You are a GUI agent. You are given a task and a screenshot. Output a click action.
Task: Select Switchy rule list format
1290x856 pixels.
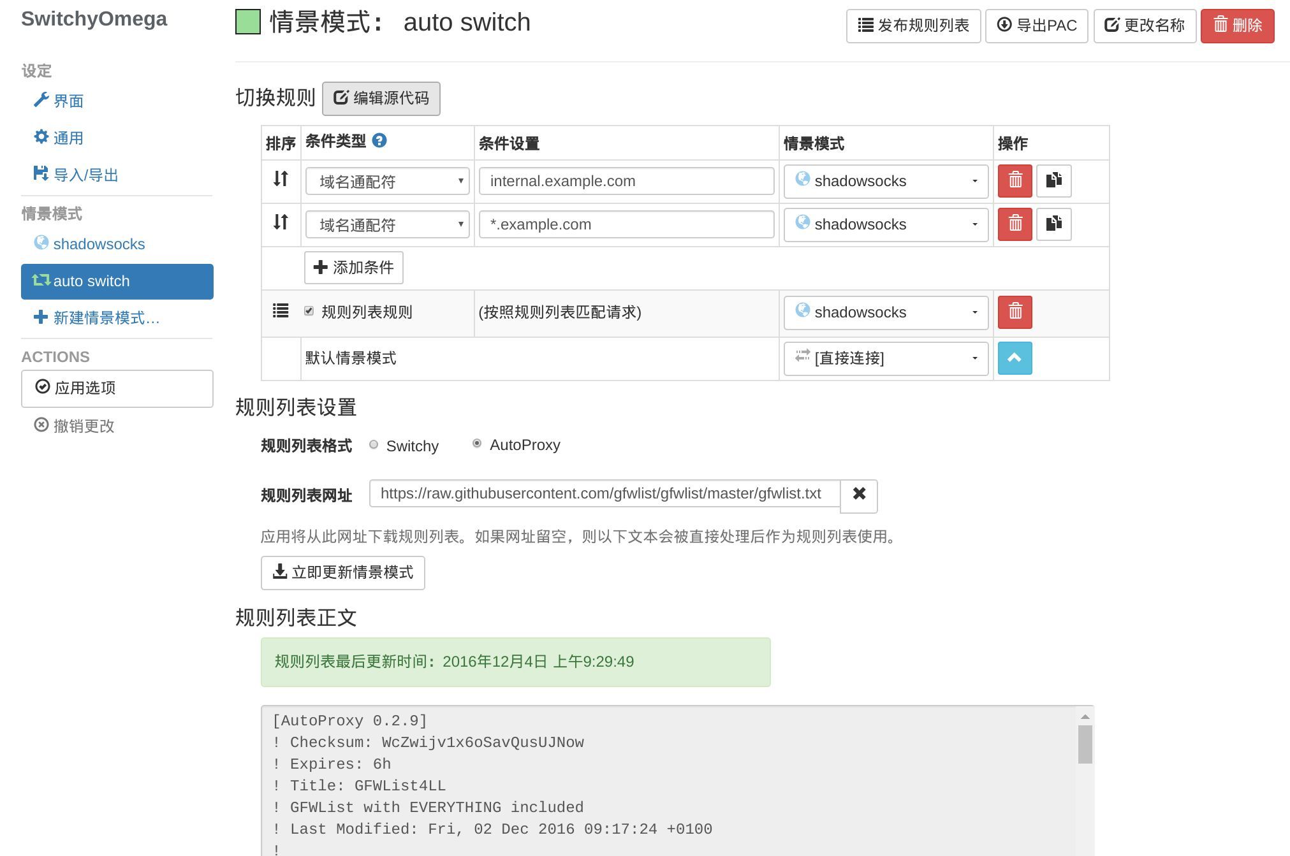click(x=374, y=445)
